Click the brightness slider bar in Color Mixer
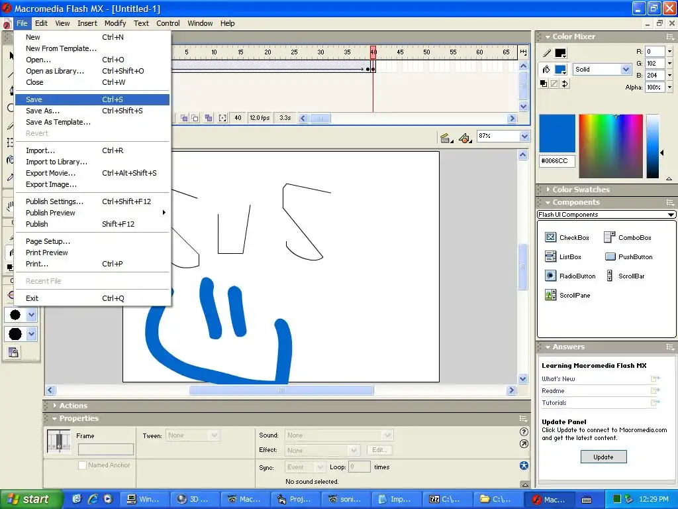The height and width of the screenshot is (509, 678). point(652,146)
